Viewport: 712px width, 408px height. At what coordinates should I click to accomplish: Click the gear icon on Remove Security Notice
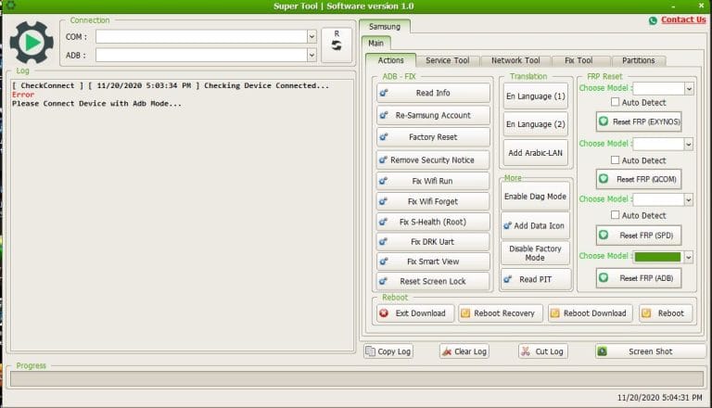[383, 159]
